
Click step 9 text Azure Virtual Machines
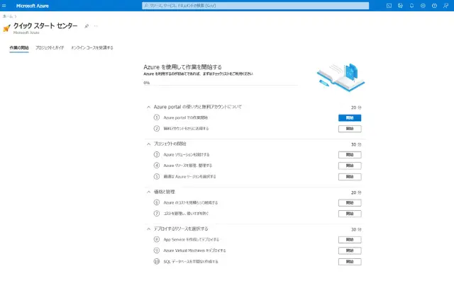194,250
